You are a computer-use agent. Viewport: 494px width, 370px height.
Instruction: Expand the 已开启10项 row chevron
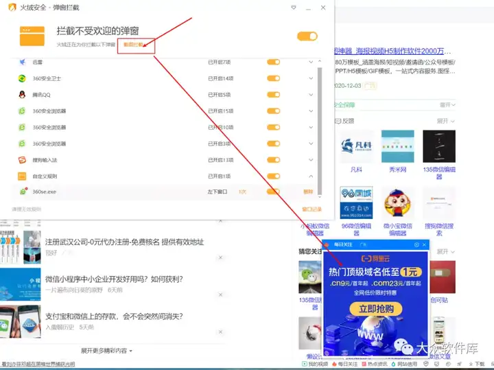(311, 127)
